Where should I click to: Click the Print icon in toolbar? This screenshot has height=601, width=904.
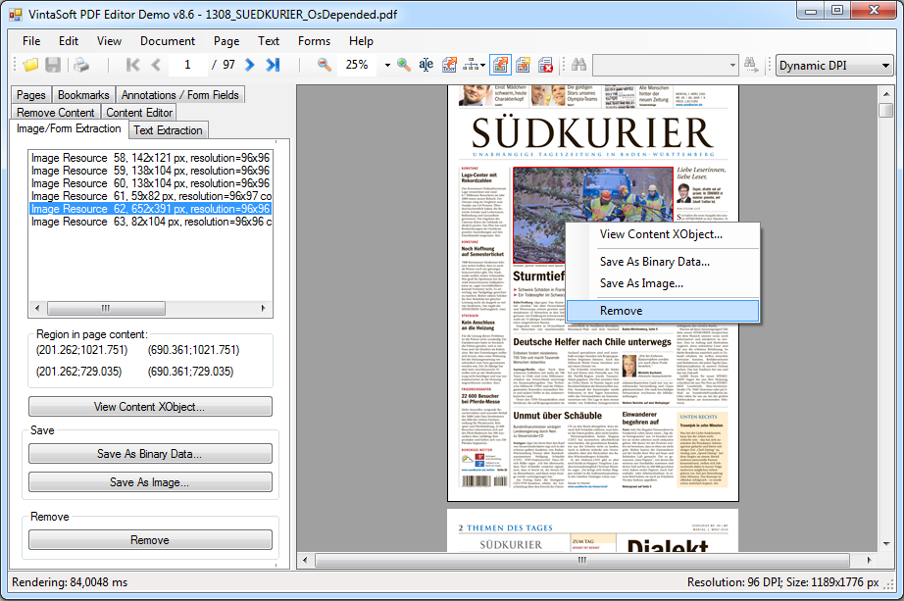pos(81,65)
